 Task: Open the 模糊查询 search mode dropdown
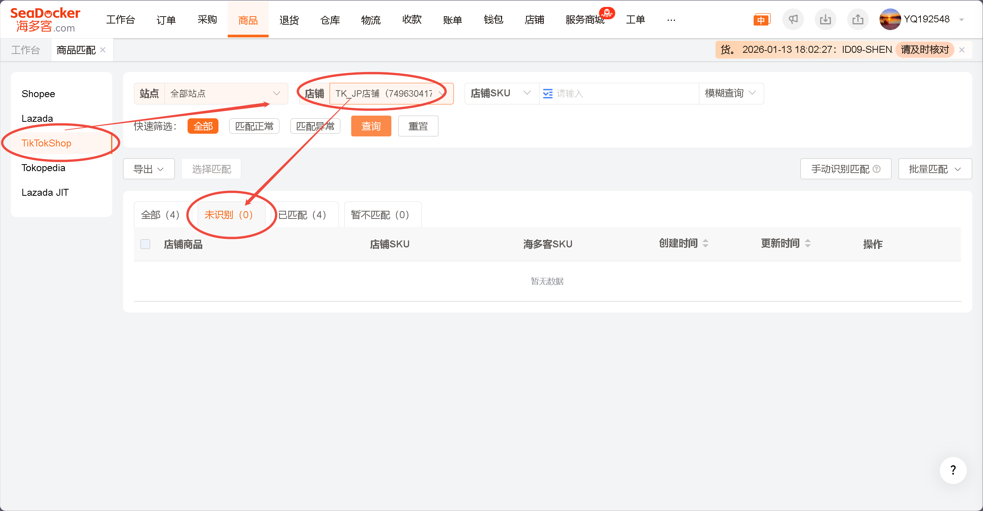(x=731, y=94)
